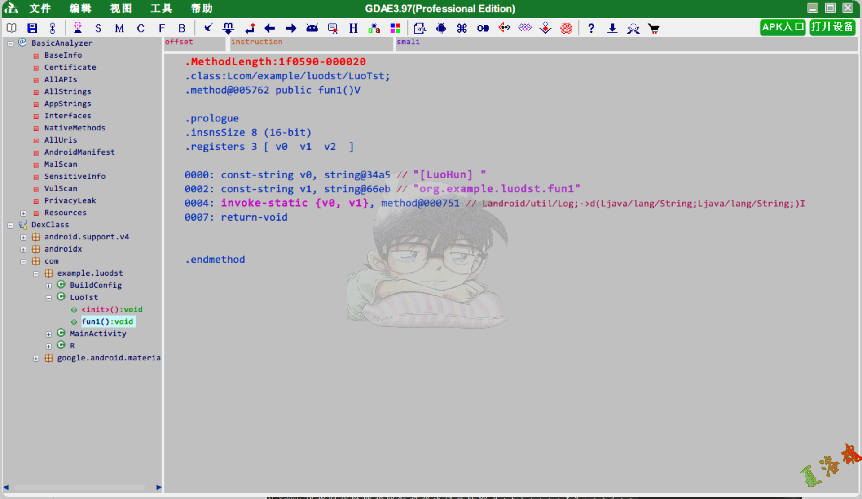Click the MalScan analysis item
This screenshot has height=499, width=862.
tap(60, 164)
